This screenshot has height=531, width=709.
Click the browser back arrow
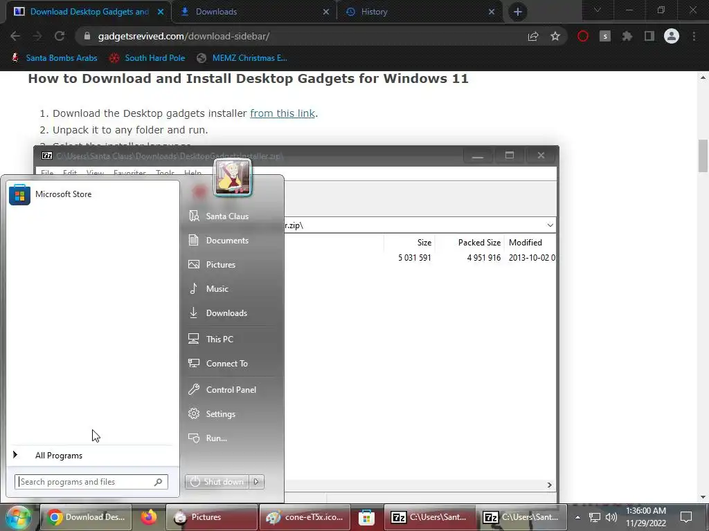tap(15, 36)
